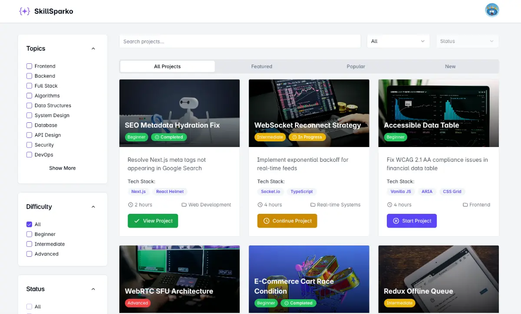This screenshot has height=314, width=521.
Task: Uncheck the All difficulty checkbox
Action: coord(30,224)
